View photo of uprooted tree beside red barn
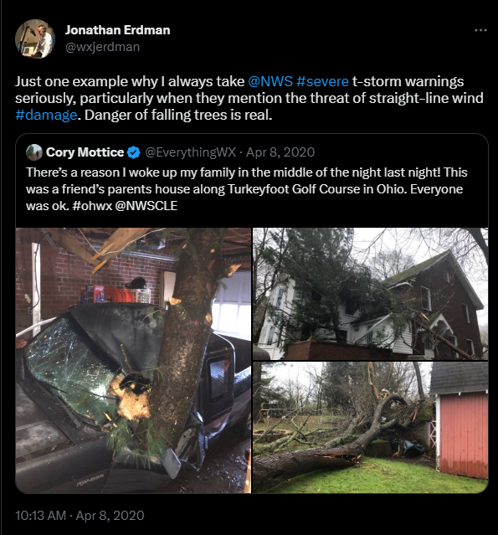498x535 pixels. click(370, 428)
